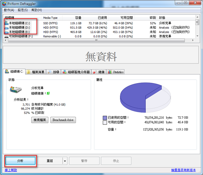Click the D: drive icon in list
The image size is (203, 175).
6,28
